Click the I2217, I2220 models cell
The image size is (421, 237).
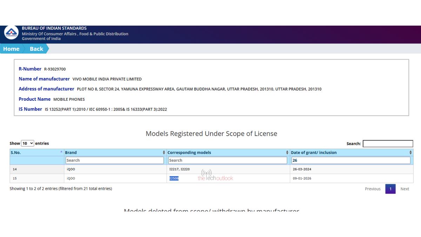point(179,169)
